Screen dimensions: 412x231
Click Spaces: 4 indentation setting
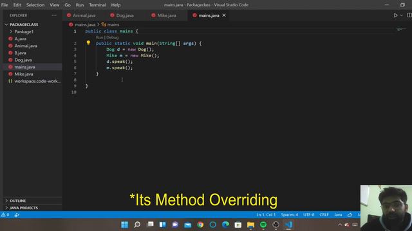coord(289,215)
